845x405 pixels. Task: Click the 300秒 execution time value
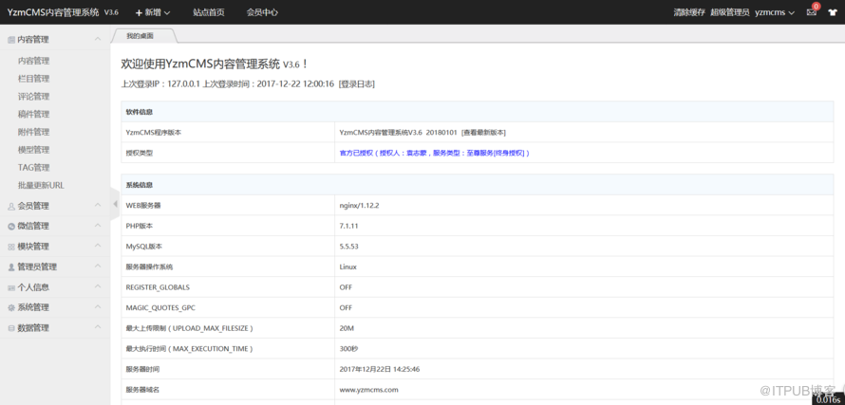coord(348,349)
